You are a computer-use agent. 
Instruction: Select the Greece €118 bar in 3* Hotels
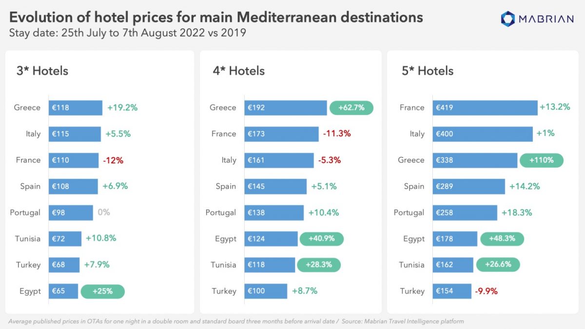[x=76, y=108]
